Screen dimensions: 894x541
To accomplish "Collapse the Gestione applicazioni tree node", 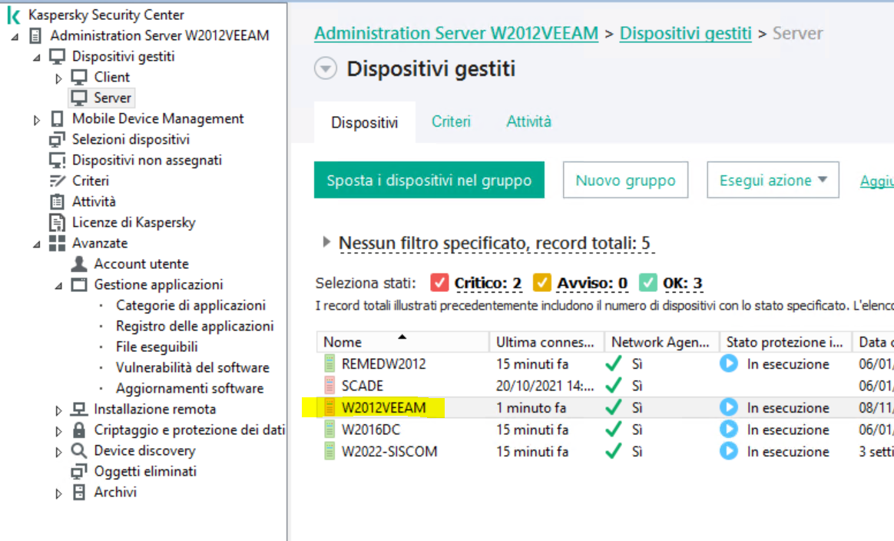I will (58, 286).
